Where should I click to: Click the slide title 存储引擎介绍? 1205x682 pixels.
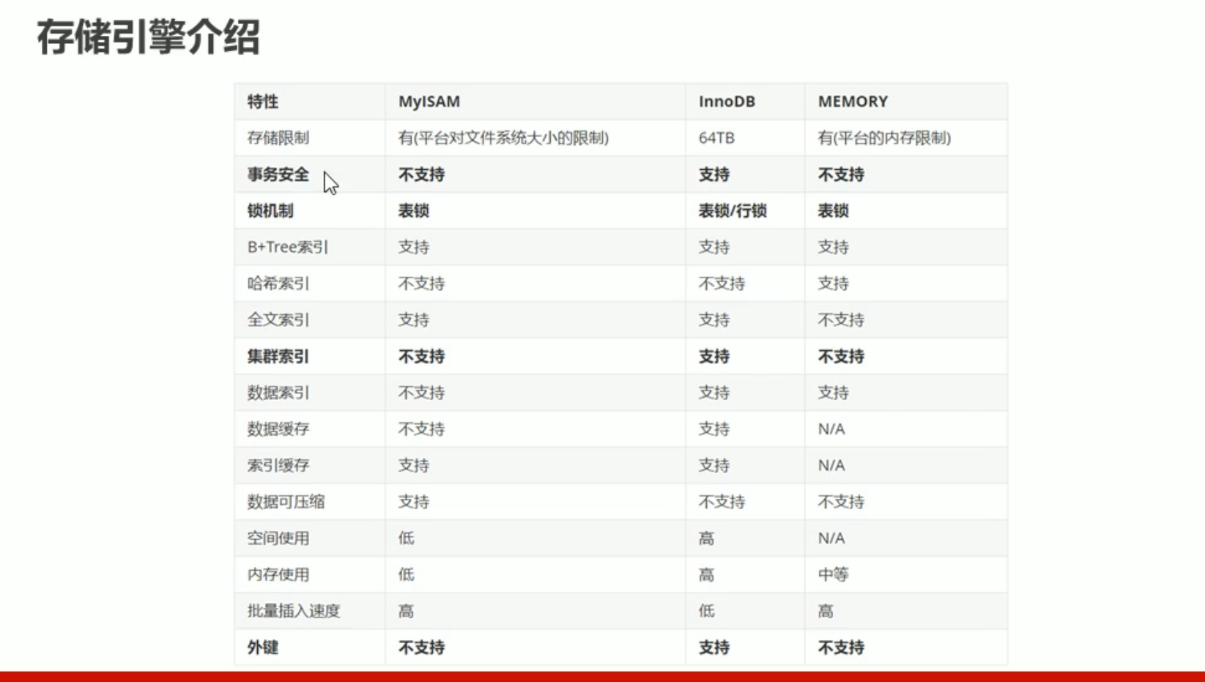[149, 37]
